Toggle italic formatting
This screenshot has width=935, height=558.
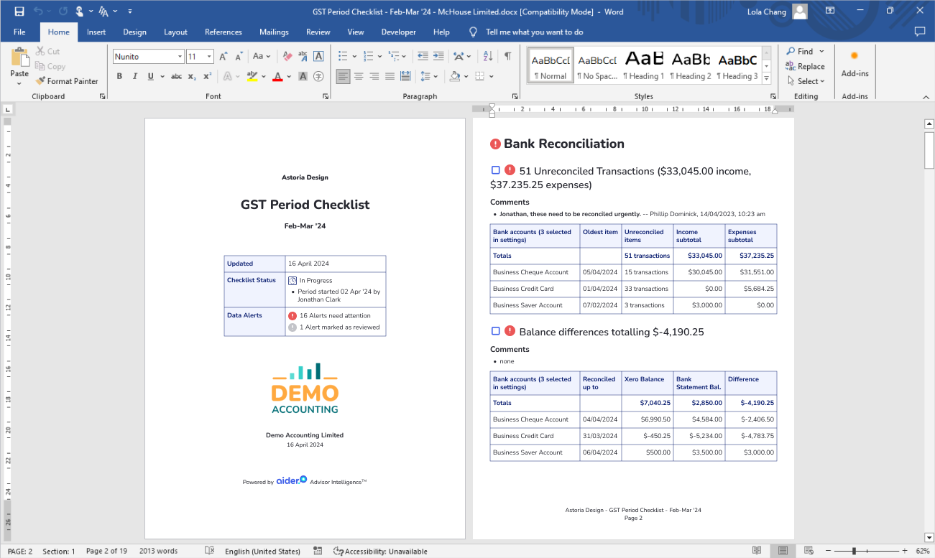point(135,76)
